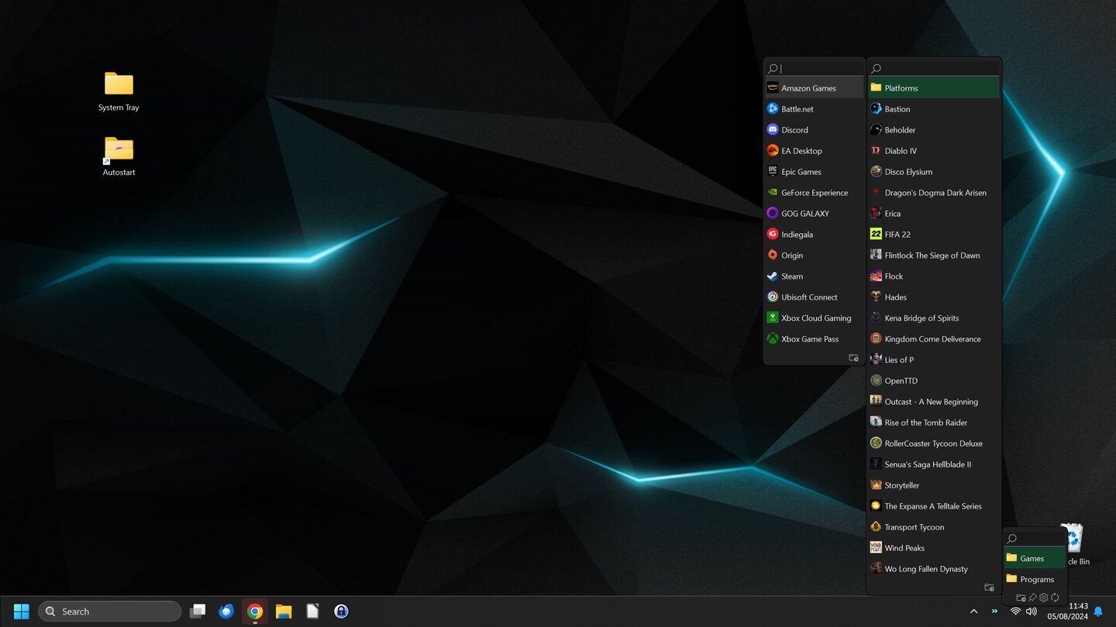Image resolution: width=1116 pixels, height=627 pixels.
Task: Click the search field above the games list
Action: click(x=930, y=67)
